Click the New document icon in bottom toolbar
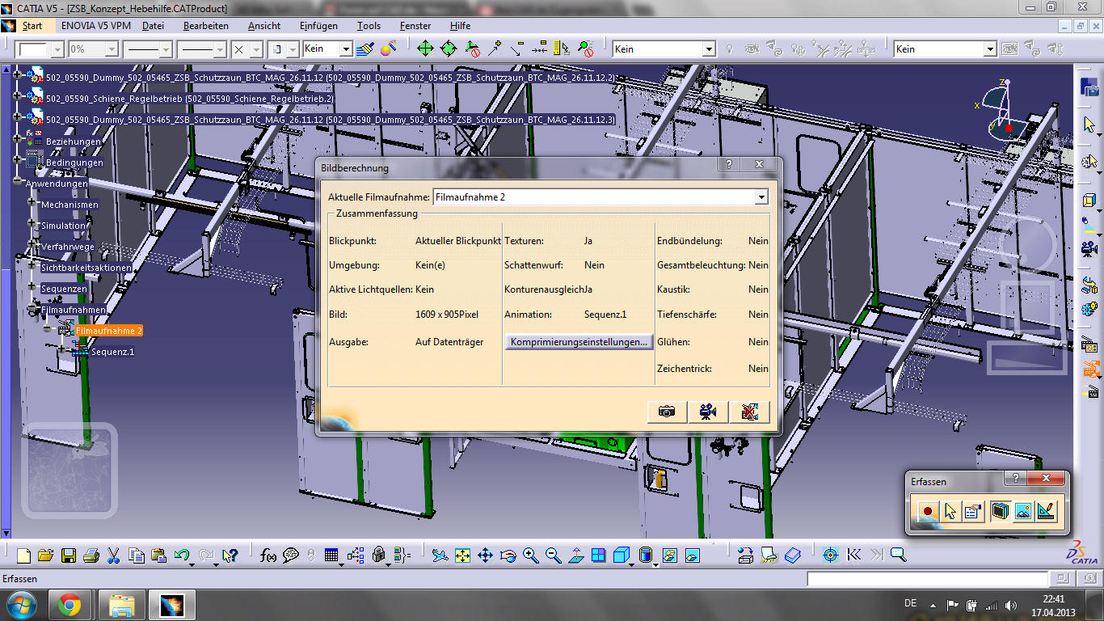The image size is (1104, 621). [x=24, y=556]
